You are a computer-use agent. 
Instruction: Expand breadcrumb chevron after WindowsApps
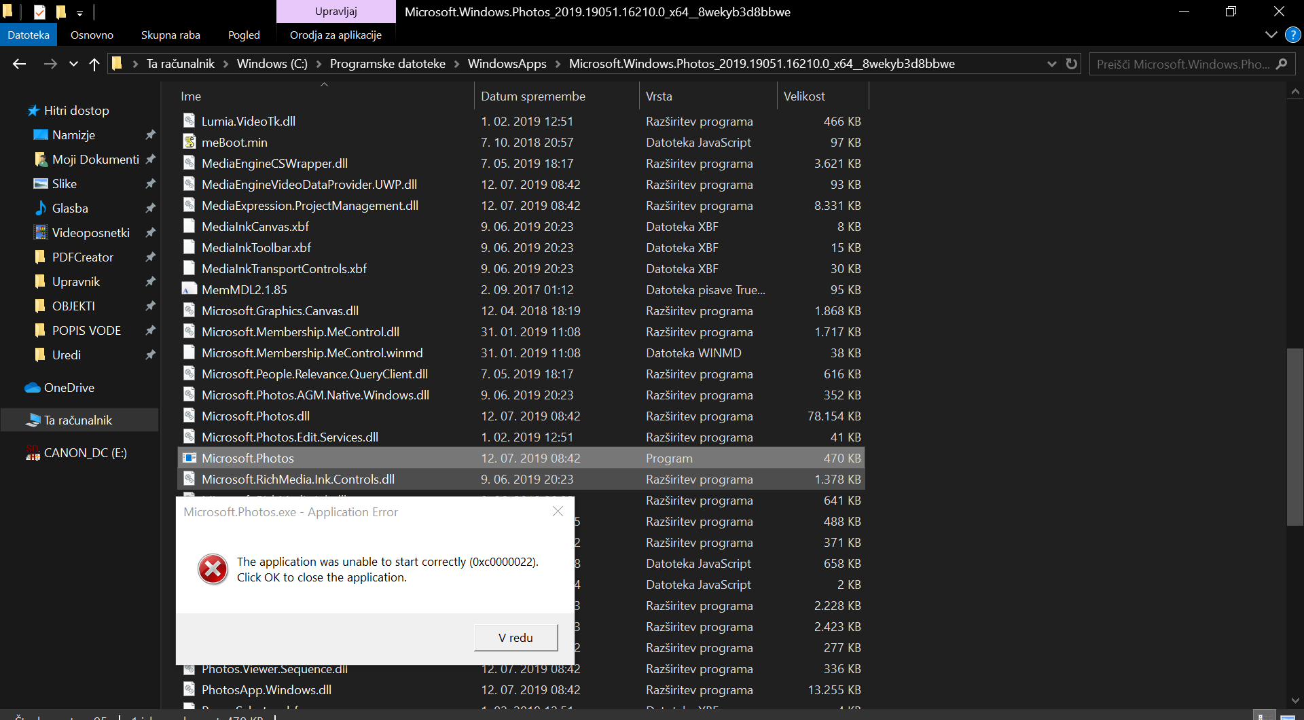[558, 64]
